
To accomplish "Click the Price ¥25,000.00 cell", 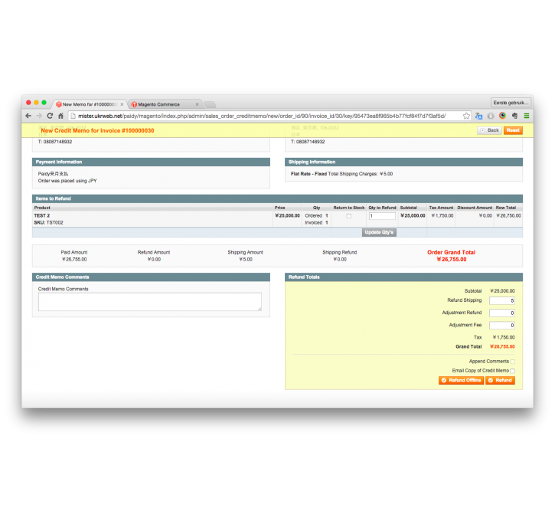I will coord(287,216).
